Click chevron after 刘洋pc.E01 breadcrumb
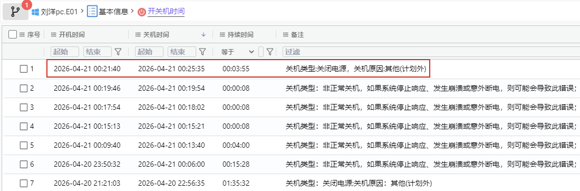580x191 pixels. (x=82, y=12)
